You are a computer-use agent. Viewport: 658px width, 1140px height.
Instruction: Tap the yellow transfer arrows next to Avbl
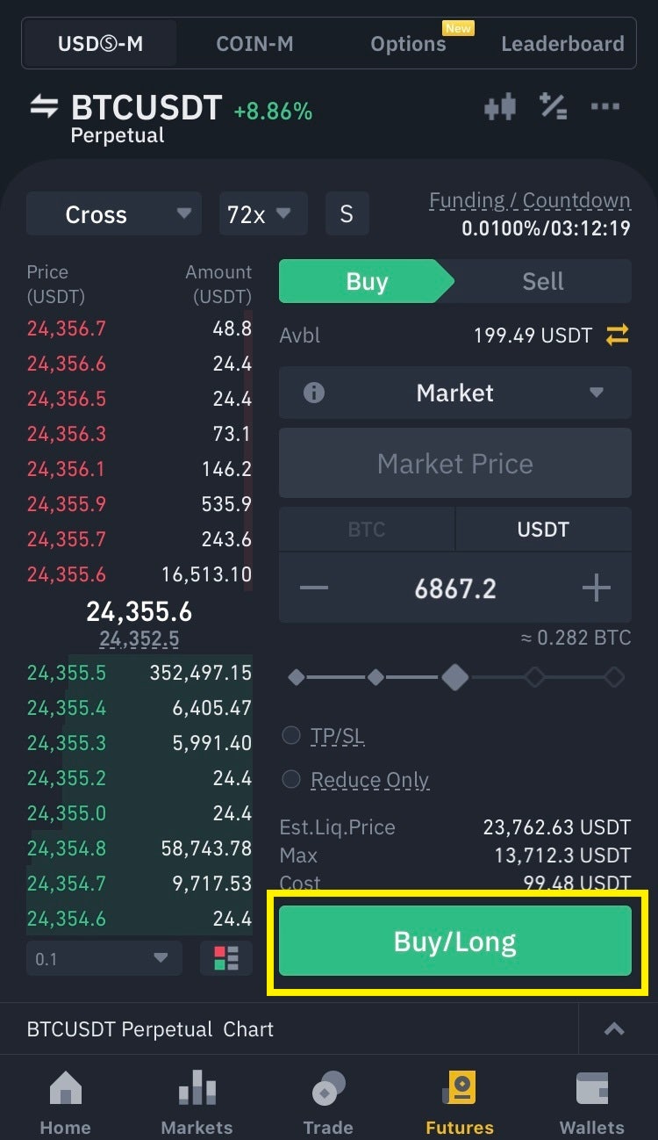click(x=618, y=335)
